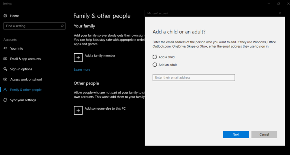290x155 pixels.
Task: Click the Cancel button
Action: pyautogui.click(x=264, y=135)
